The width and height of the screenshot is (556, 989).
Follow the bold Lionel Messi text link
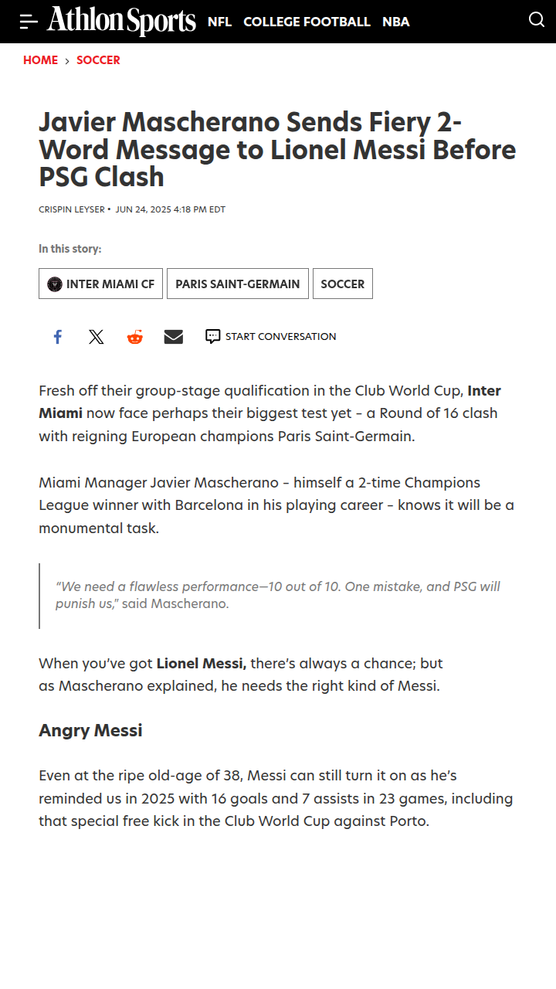point(201,664)
